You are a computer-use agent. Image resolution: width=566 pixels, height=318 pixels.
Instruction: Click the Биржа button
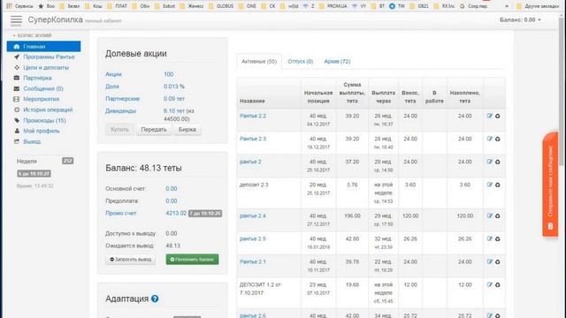pyautogui.click(x=187, y=130)
